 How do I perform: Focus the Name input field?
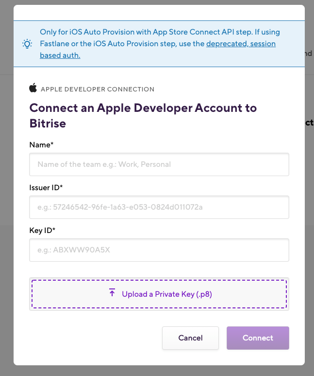(159, 164)
